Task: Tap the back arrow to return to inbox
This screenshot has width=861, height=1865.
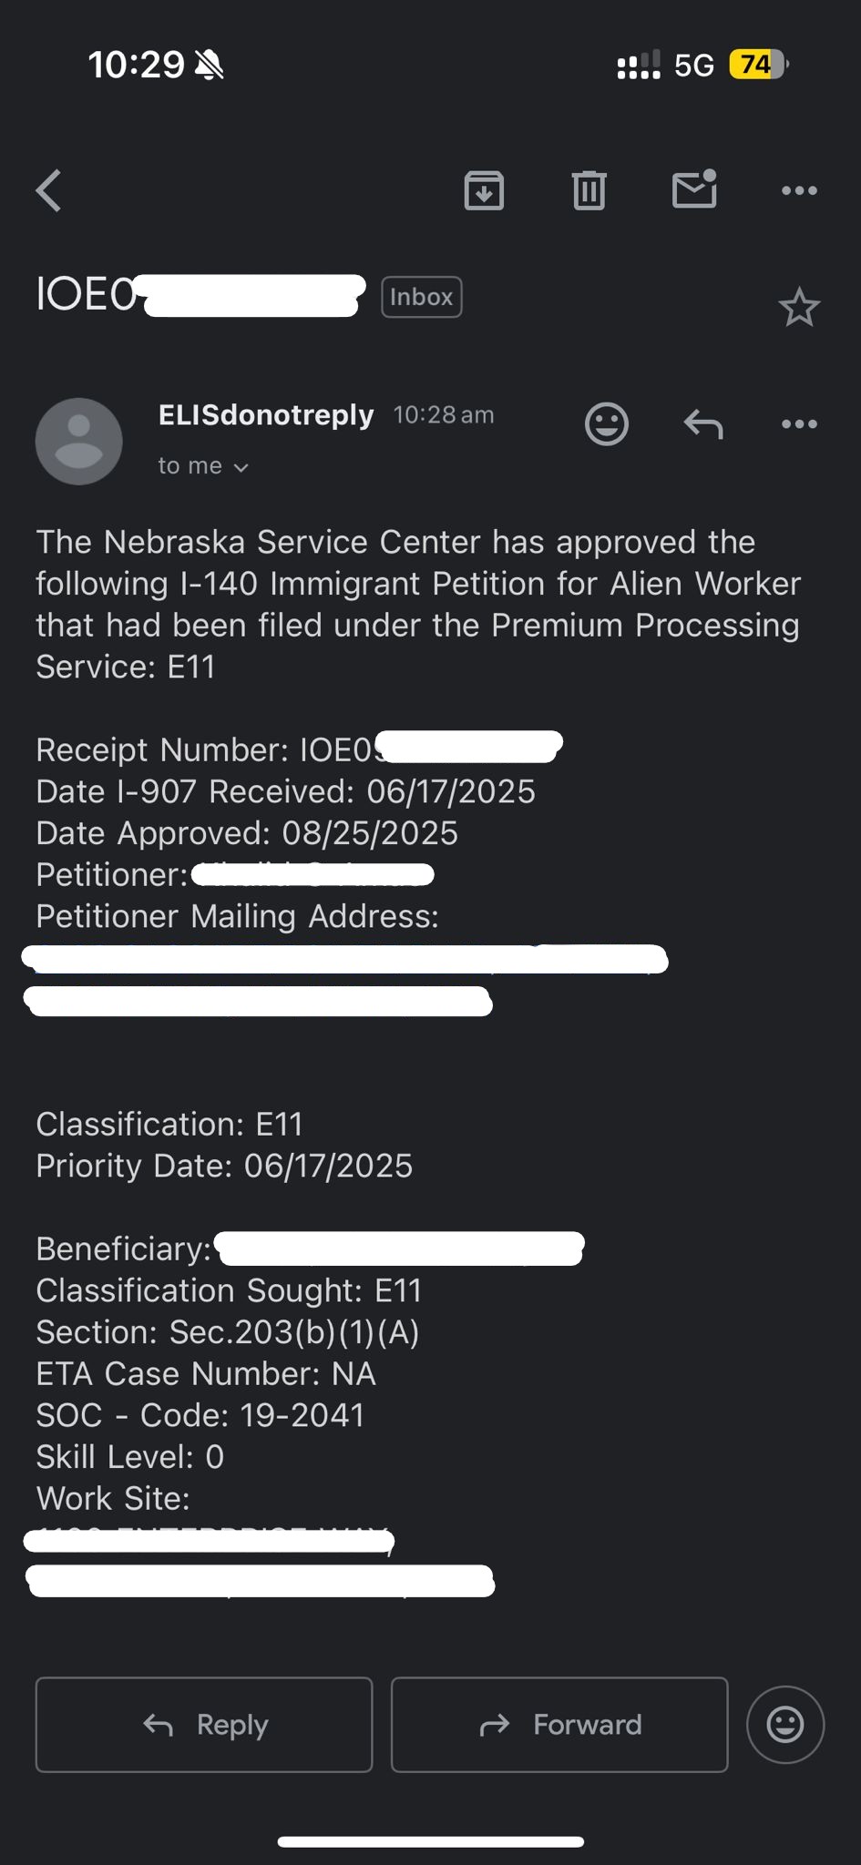Action: click(x=47, y=190)
